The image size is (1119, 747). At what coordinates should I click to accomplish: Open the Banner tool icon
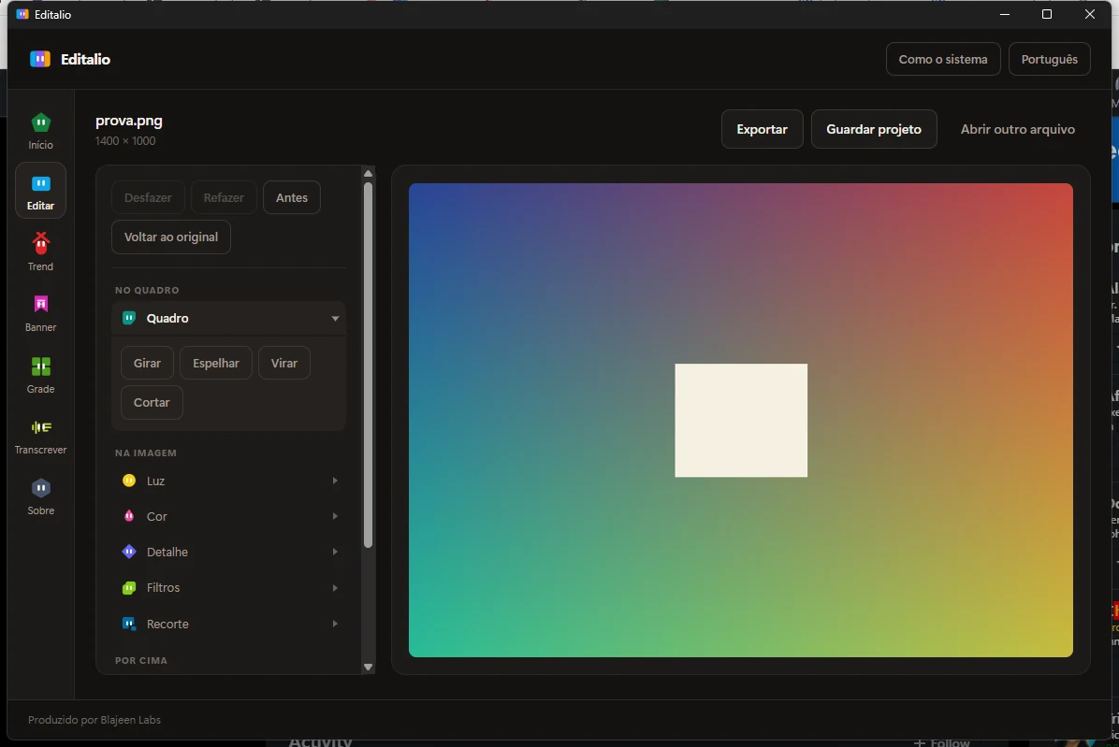40,305
